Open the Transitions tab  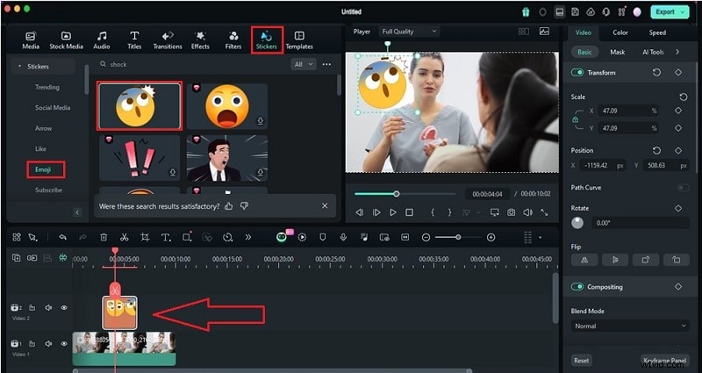(x=168, y=40)
